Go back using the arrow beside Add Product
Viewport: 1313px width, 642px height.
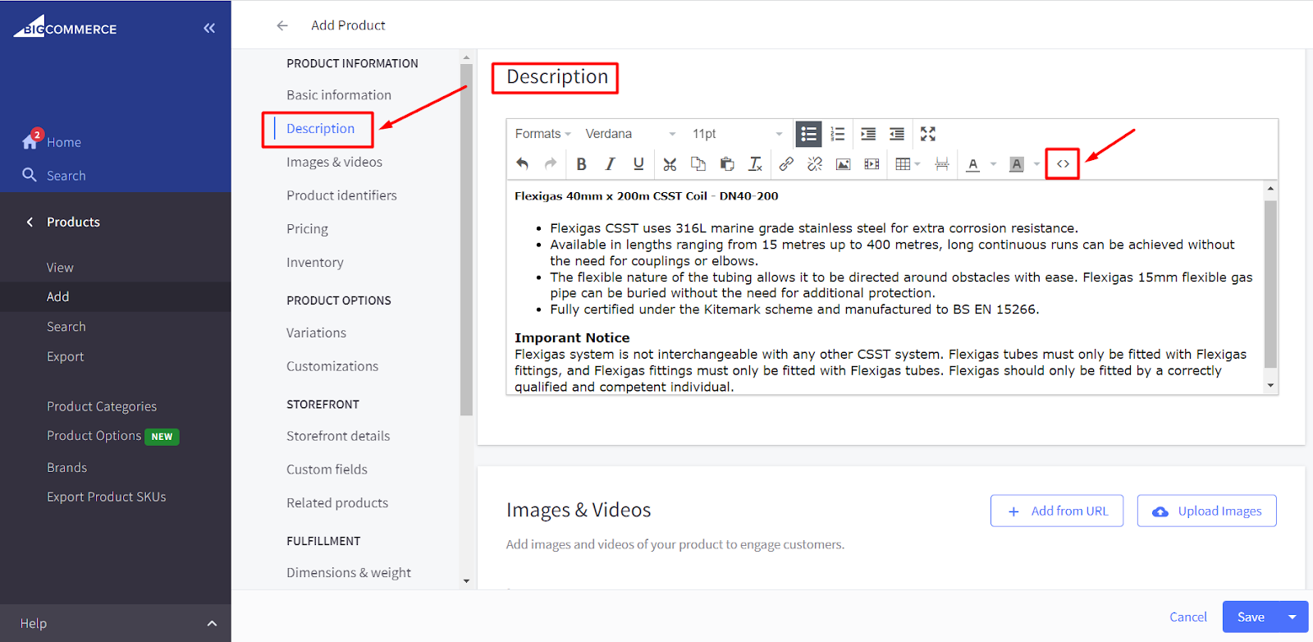click(x=282, y=25)
